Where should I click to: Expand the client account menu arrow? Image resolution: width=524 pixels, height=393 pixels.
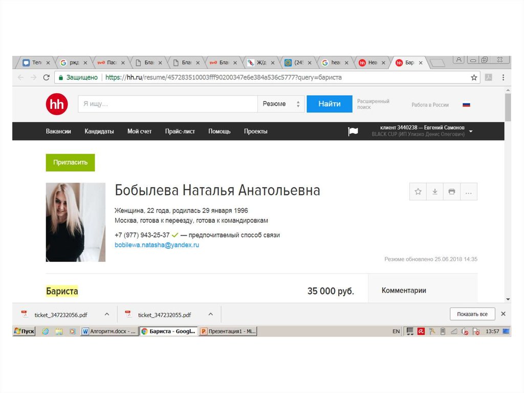[x=471, y=131]
